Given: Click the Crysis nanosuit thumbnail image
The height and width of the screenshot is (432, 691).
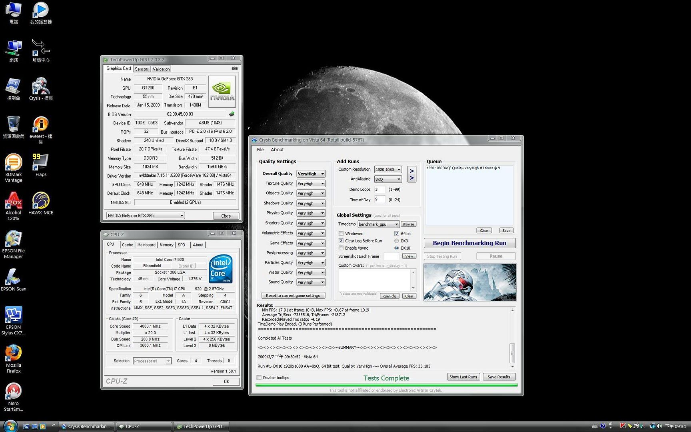Looking at the screenshot, I should point(470,282).
